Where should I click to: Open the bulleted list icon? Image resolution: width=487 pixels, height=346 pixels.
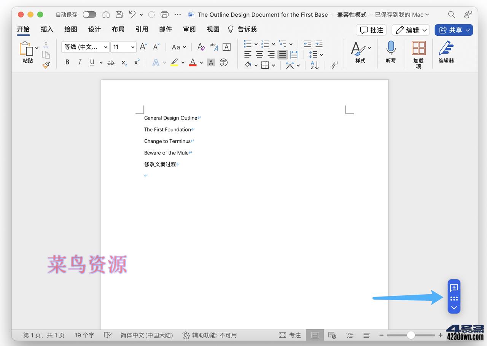tap(248, 43)
